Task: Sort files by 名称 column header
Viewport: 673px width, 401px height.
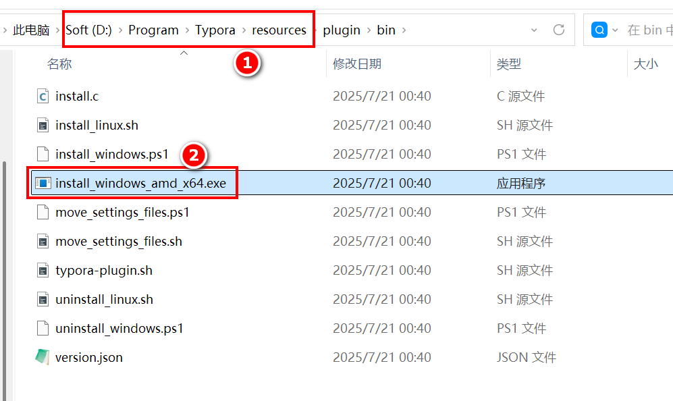Action: (x=59, y=64)
